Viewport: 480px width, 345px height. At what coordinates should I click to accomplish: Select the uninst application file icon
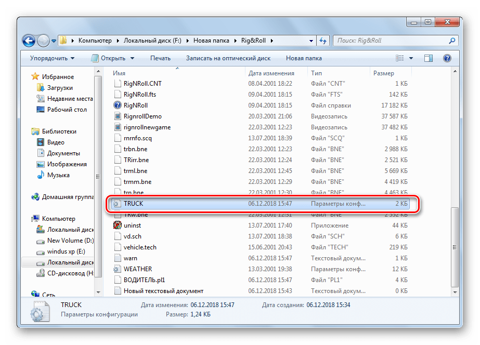118,225
